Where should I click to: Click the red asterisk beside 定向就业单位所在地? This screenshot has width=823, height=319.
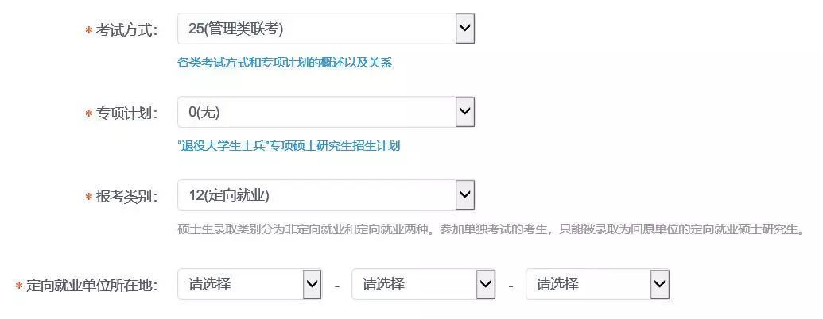tap(19, 286)
